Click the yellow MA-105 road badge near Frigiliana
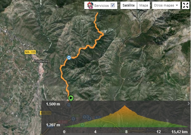This screenshot has width=191, height=135. pos(30,52)
